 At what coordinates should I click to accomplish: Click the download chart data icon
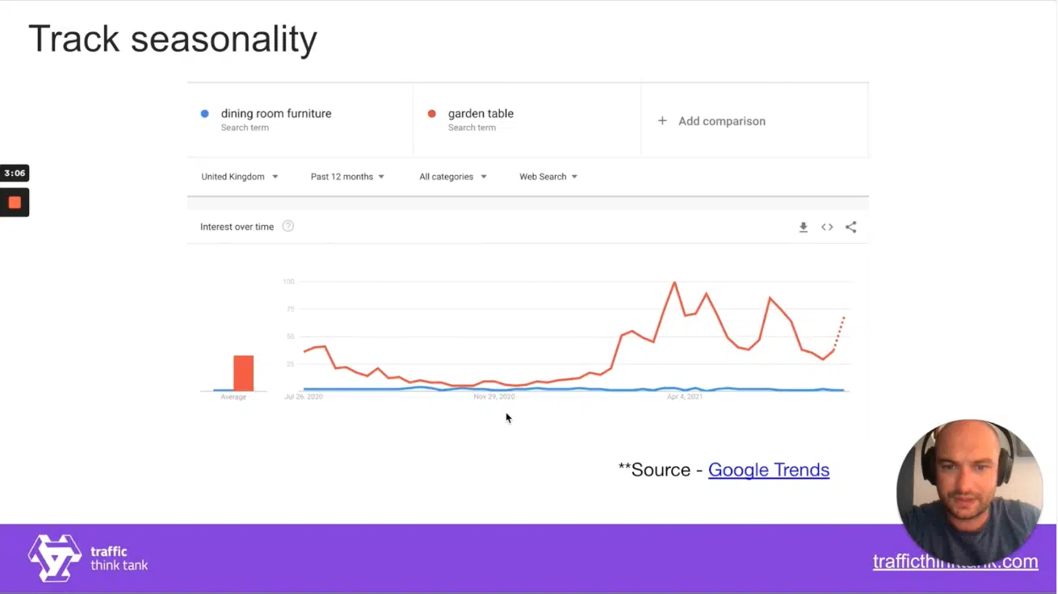click(803, 228)
